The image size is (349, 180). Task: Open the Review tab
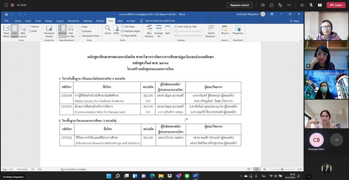pos(100,21)
